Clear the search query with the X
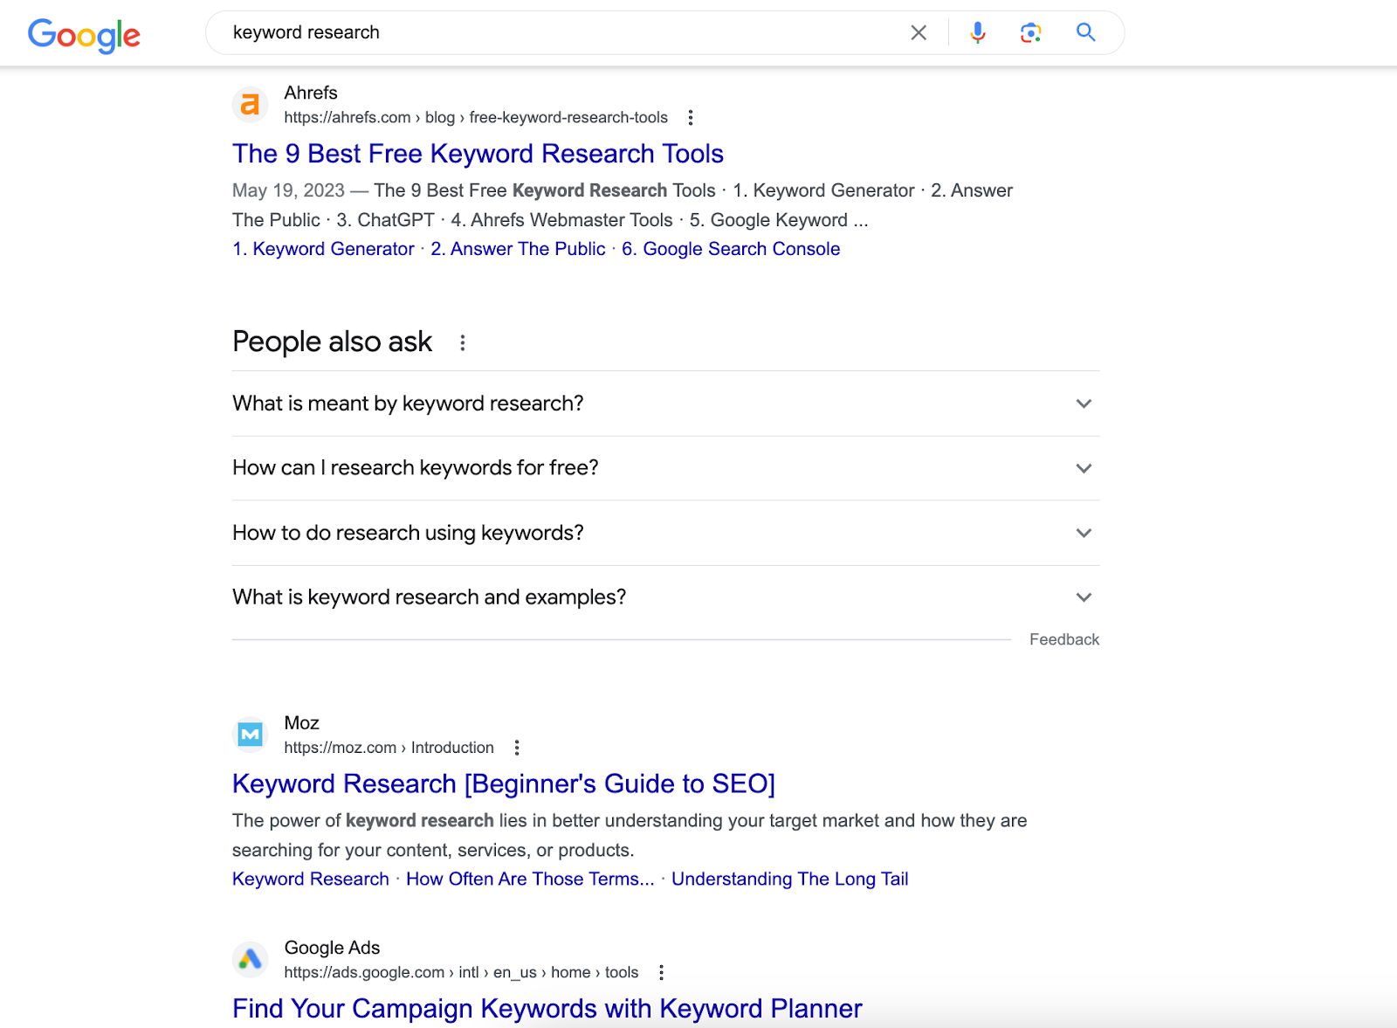 918,32
